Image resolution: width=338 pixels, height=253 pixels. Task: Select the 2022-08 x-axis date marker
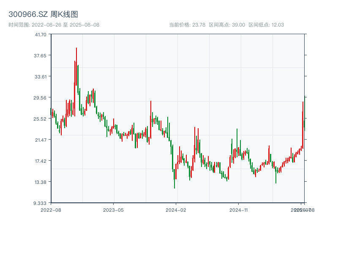[x=51, y=210]
